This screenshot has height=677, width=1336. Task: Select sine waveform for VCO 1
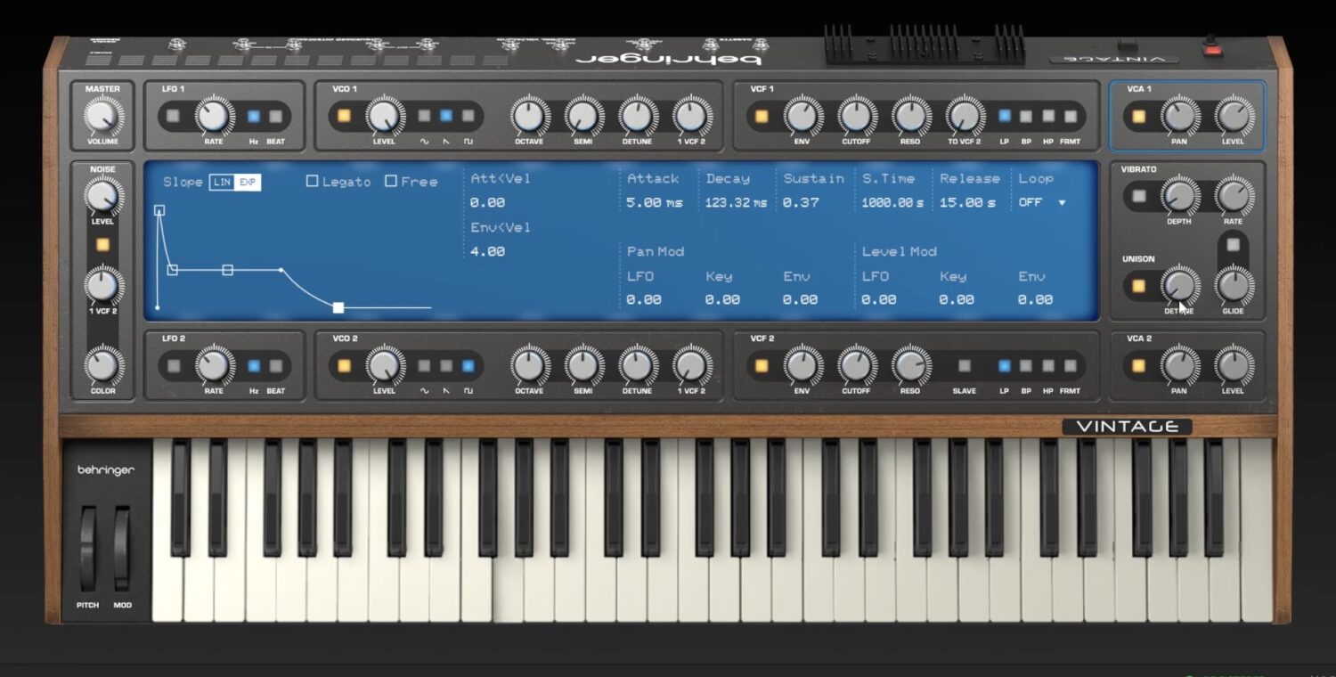click(x=424, y=116)
